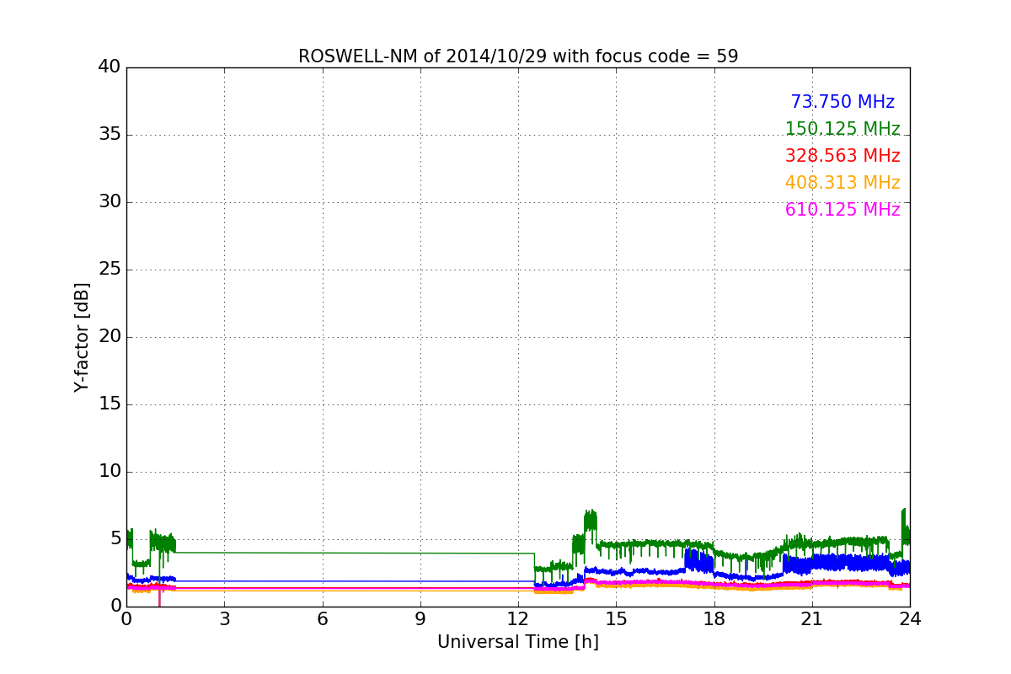1011x674 pixels.
Task: Click y-axis tick label 25
Action: (x=109, y=270)
